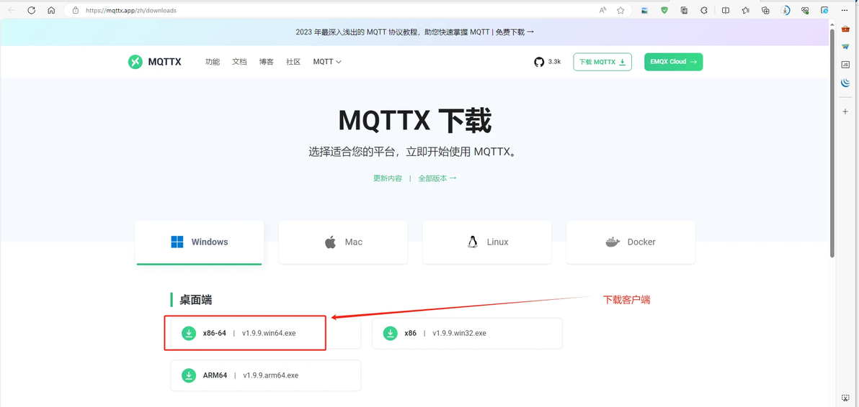Switch to the Linux platform tab
Screen dimensions: 859x407
(487, 242)
